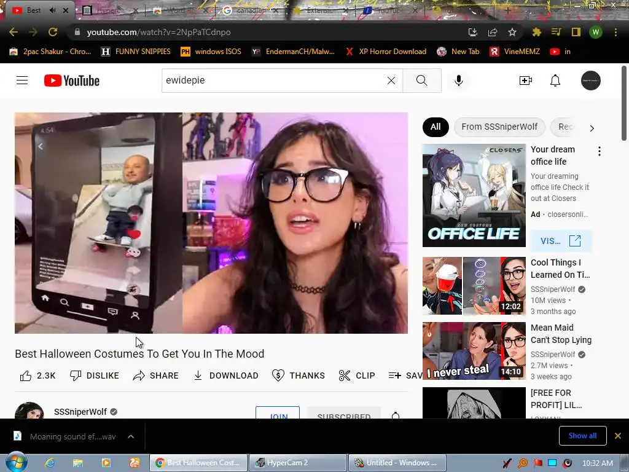This screenshot has height=472, width=629.
Task: Clear the search box text
Action: [391, 81]
